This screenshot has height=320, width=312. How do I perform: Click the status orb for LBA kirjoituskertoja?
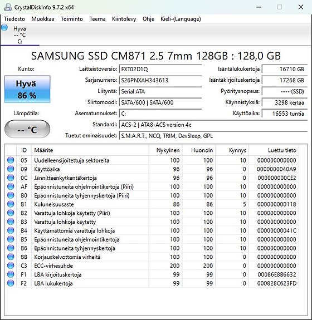tap(11, 274)
